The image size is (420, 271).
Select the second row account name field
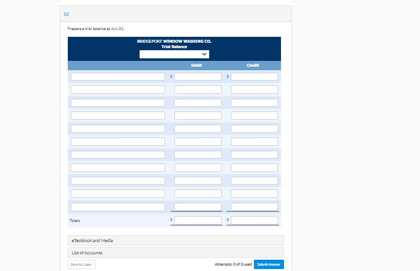point(118,89)
